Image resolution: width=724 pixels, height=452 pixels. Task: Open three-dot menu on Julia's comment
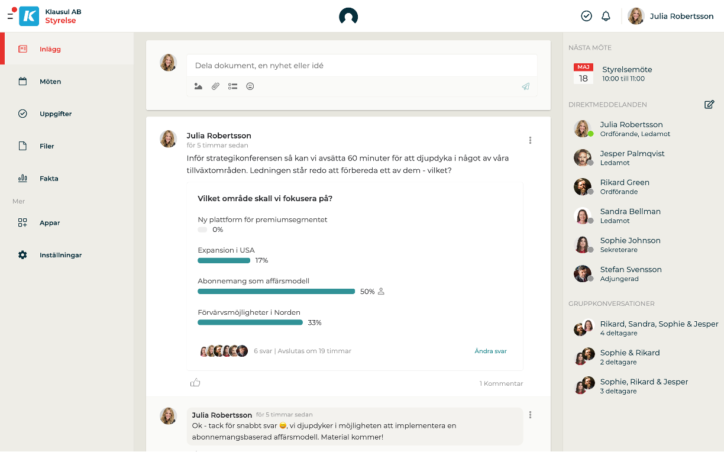[x=530, y=415]
